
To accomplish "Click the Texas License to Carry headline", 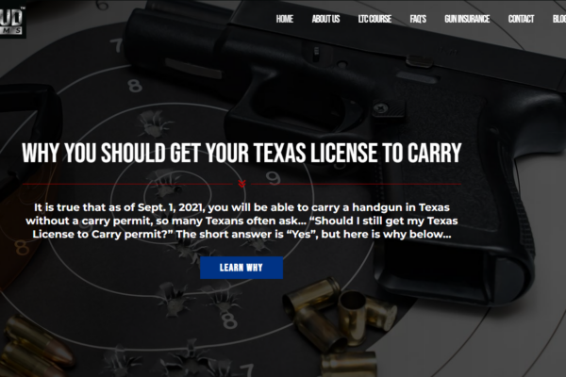I will tap(241, 153).
